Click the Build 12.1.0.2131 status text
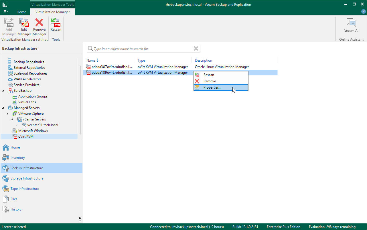The height and width of the screenshot is (230, 367). click(x=245, y=227)
